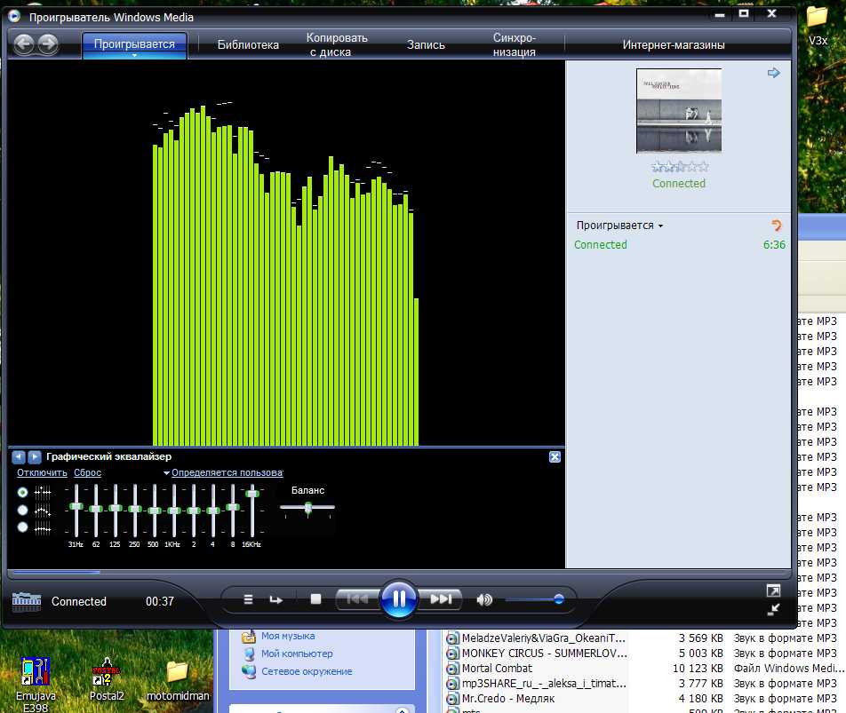
Task: Skip to the next track
Action: tap(440, 598)
